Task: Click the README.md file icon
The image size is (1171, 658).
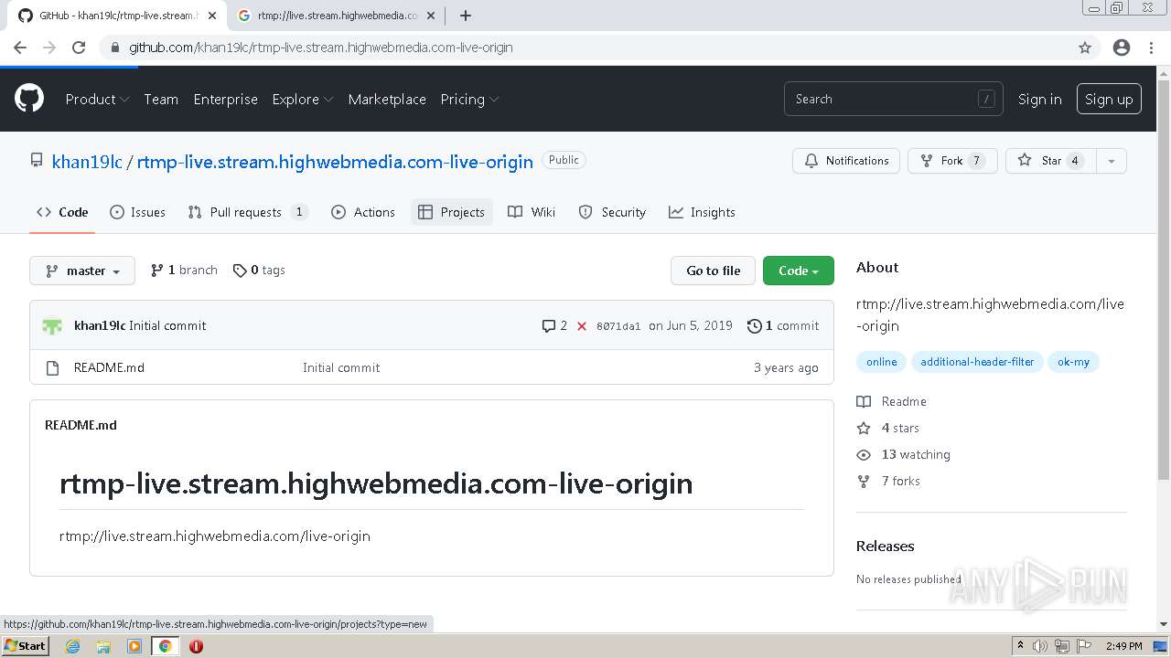Action: point(52,367)
